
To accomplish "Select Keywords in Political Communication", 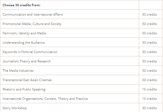I will [30, 52].
